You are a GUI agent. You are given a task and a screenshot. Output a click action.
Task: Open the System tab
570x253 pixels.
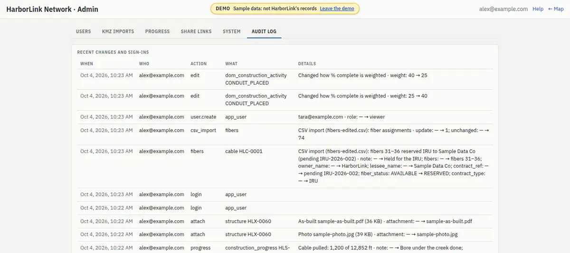coord(232,31)
